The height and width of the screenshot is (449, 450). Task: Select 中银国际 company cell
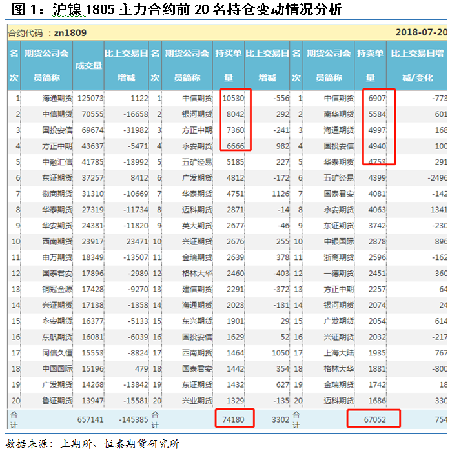pyautogui.click(x=339, y=242)
